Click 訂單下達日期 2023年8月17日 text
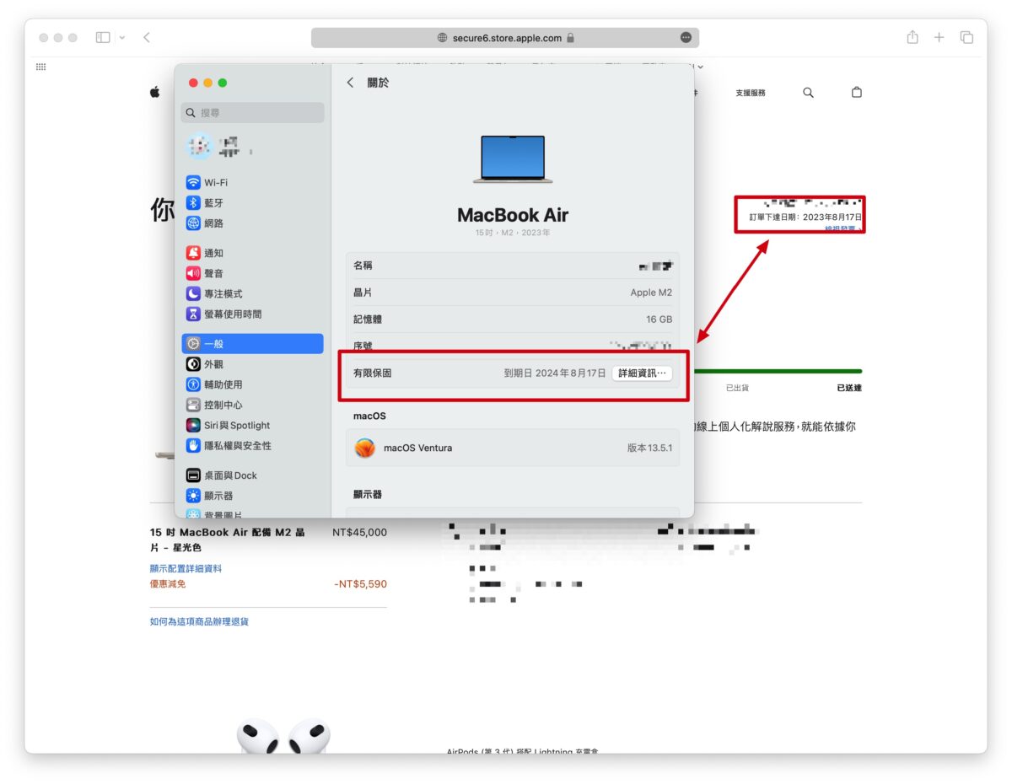The width and height of the screenshot is (1012, 784). [805, 217]
